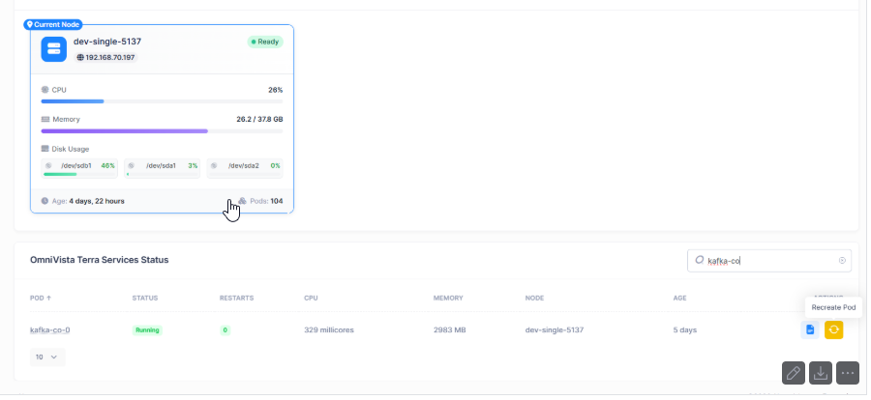871x400 pixels.
Task: Select the dev-single-5137 node name
Action: [x=107, y=42]
